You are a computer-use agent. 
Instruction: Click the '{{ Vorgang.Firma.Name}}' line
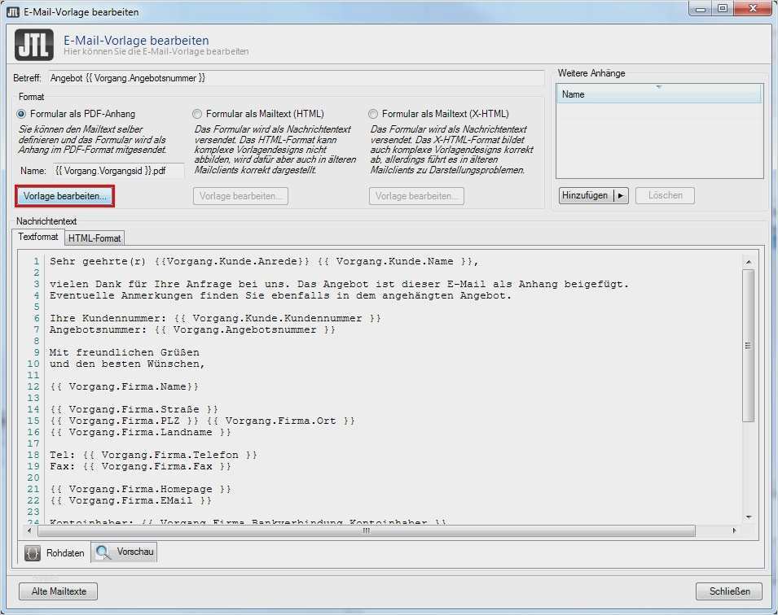124,387
